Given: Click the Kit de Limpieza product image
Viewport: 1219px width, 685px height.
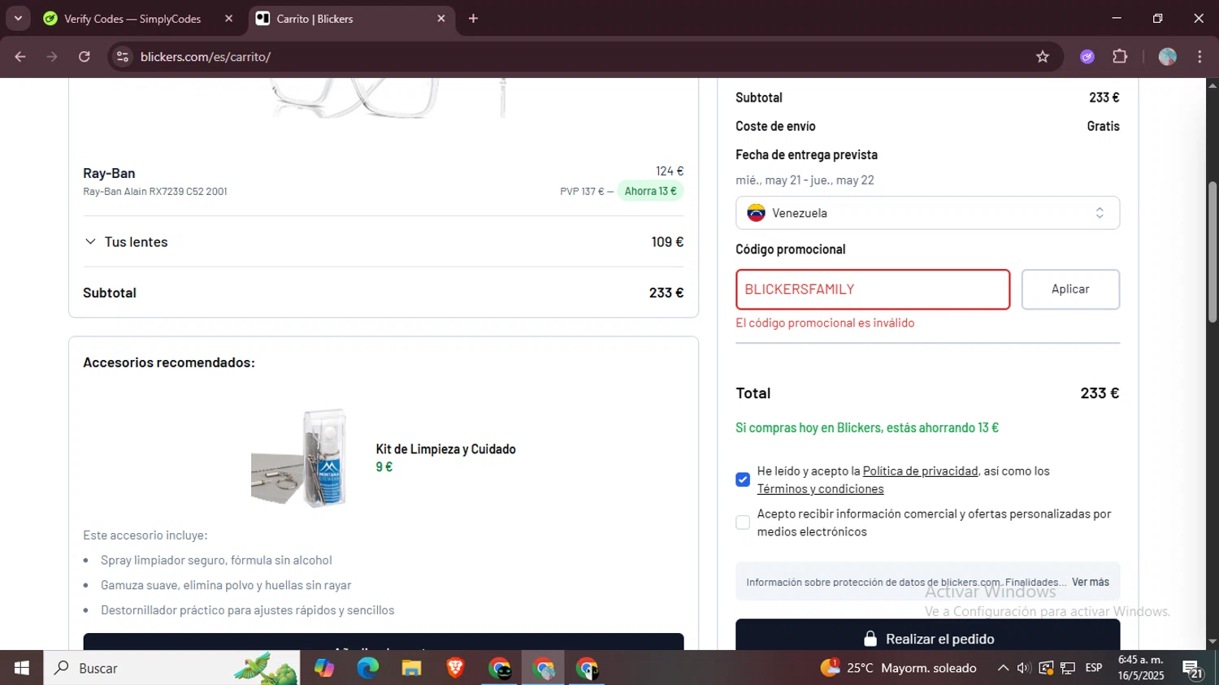Looking at the screenshot, I should tap(300, 458).
